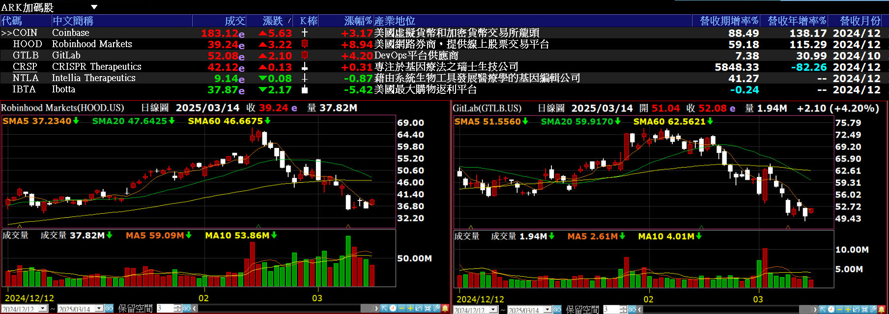The width and height of the screenshot is (889, 314).
Task: Click 保留空間 stepper arrows in GitLab chart
Action: pos(623,310)
